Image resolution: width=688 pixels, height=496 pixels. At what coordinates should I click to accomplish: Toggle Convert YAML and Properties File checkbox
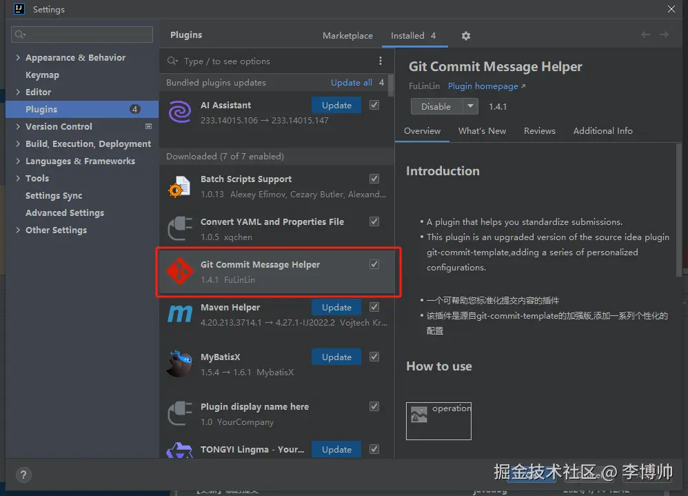374,221
